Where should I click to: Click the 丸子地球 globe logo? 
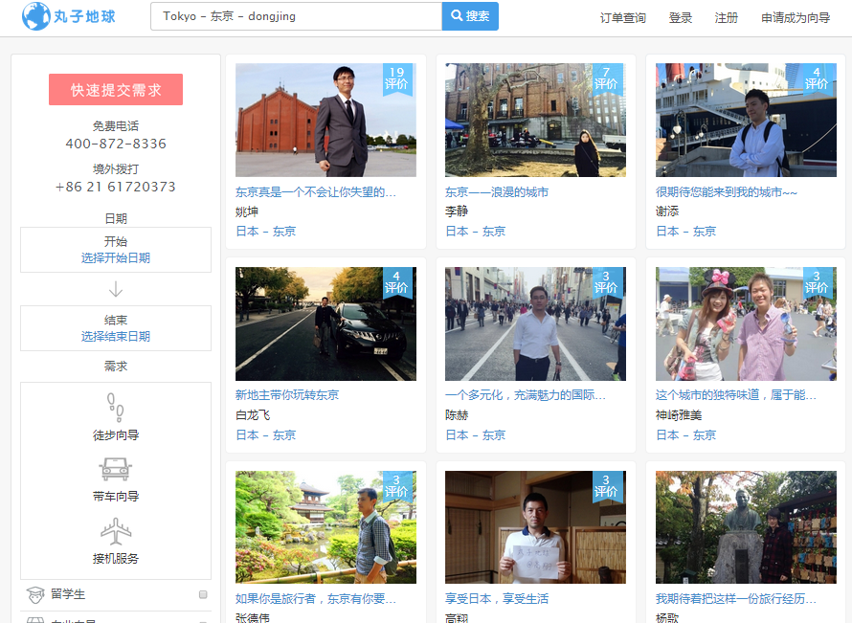click(x=69, y=16)
